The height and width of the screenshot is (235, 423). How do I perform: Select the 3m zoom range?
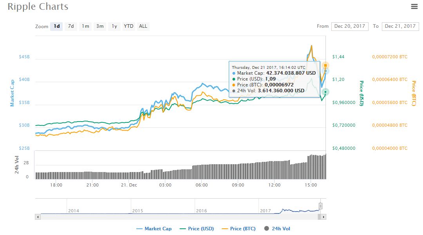point(100,26)
